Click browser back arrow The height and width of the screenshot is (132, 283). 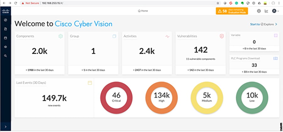[4, 3]
